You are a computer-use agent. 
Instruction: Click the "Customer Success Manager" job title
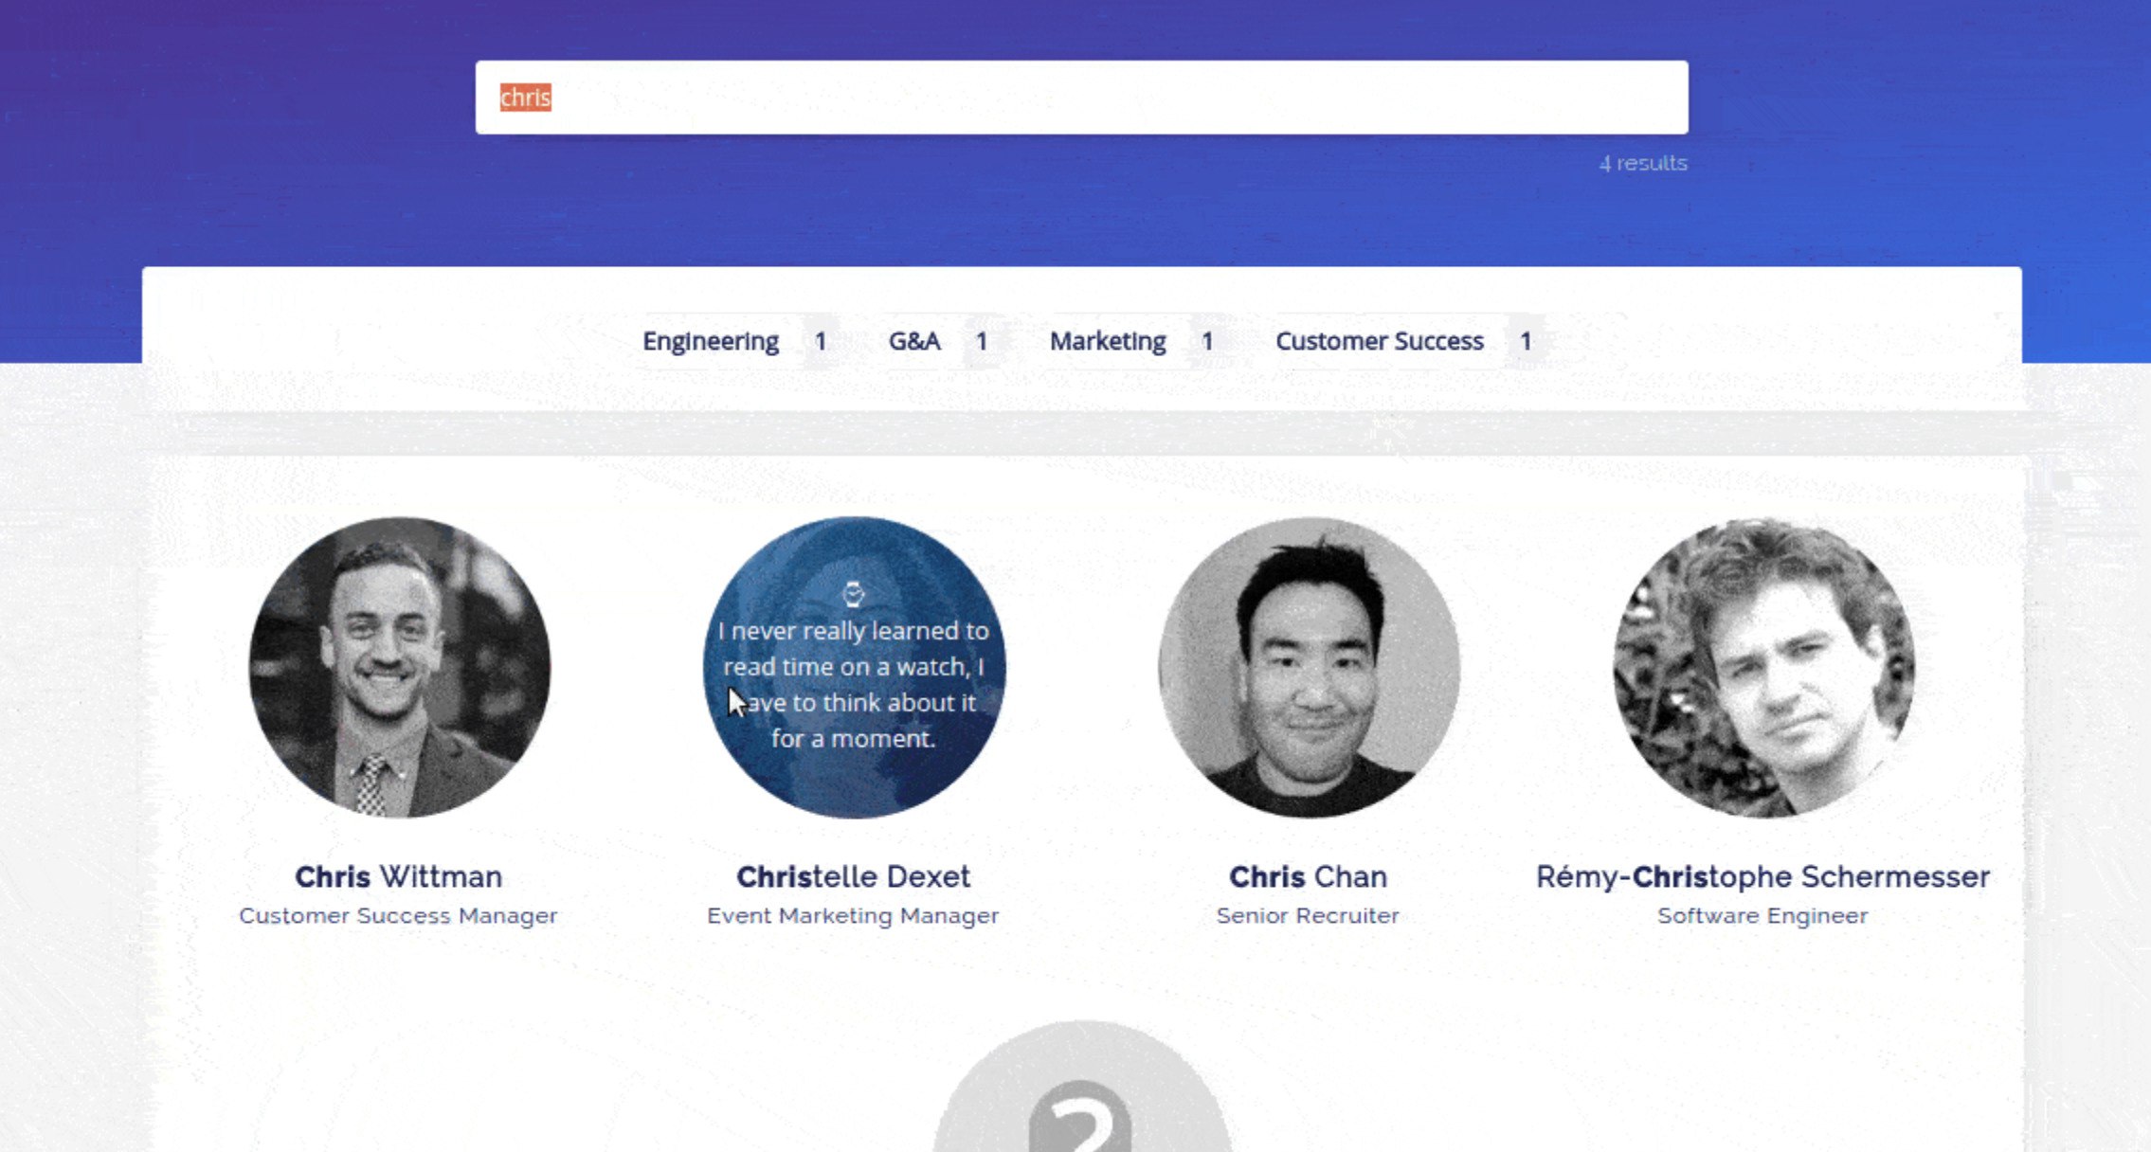click(399, 916)
